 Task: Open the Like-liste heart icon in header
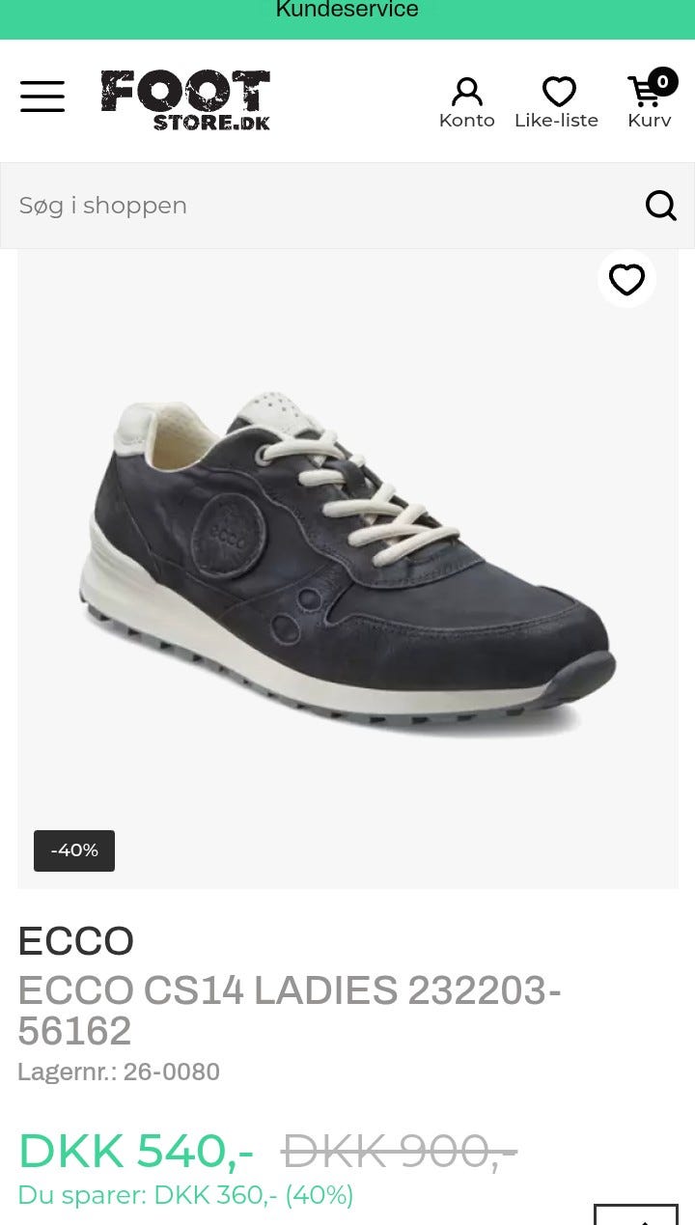pyautogui.click(x=559, y=93)
